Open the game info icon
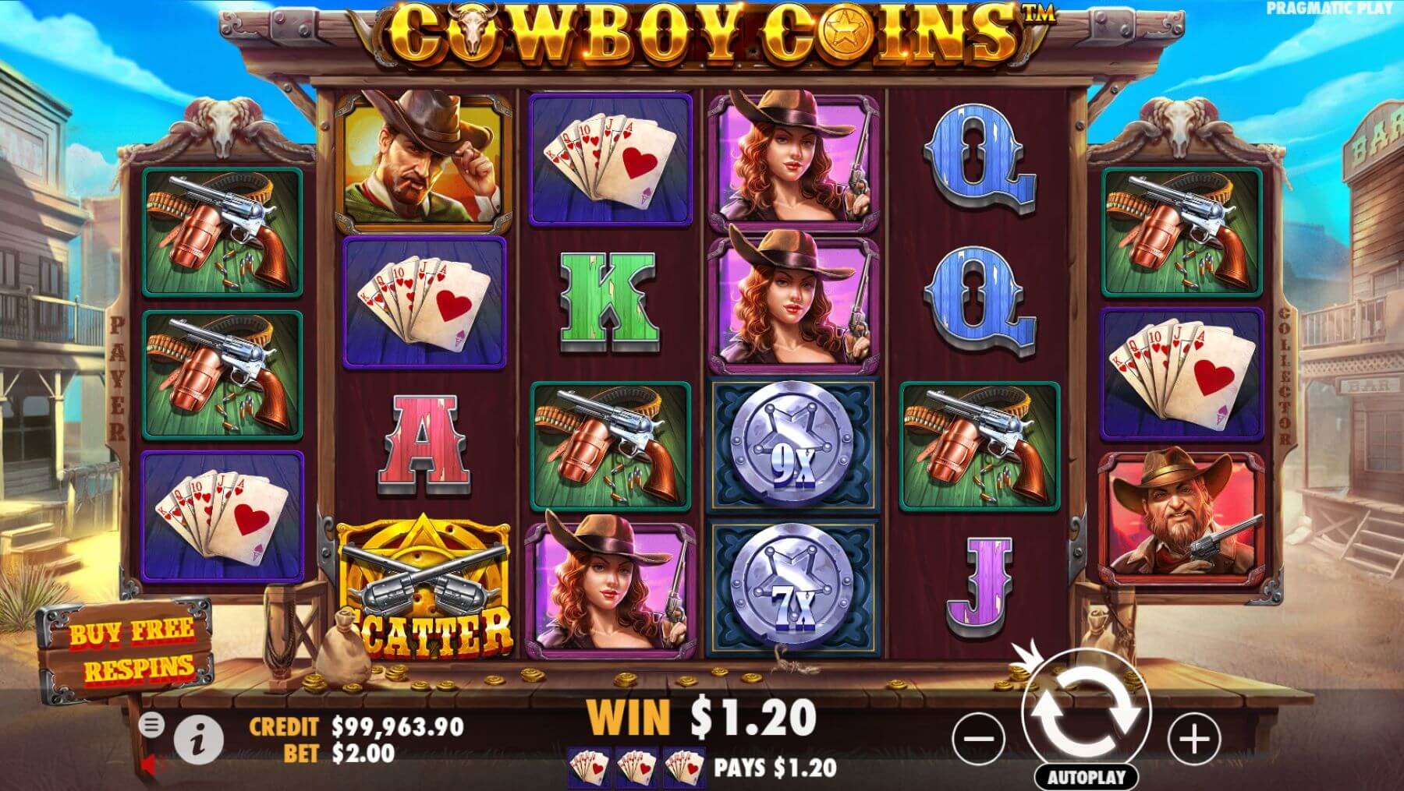The image size is (1404, 791). [198, 738]
